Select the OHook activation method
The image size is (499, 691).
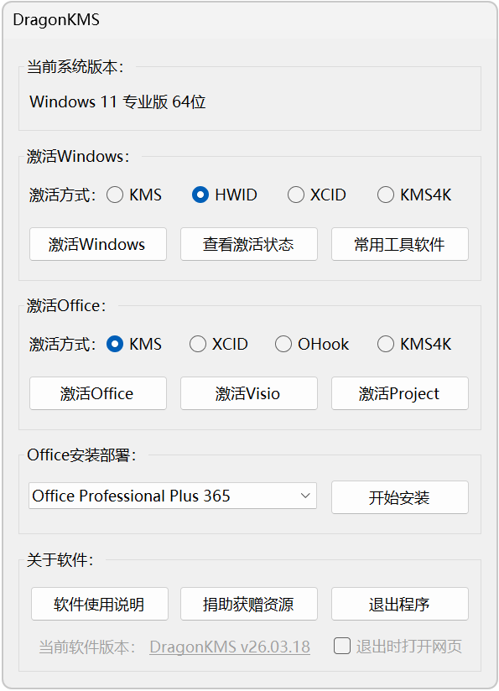tap(283, 344)
